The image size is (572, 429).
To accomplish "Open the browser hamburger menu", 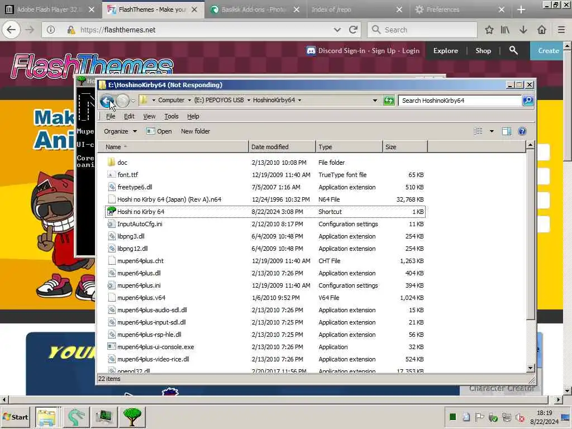I will 561,30.
